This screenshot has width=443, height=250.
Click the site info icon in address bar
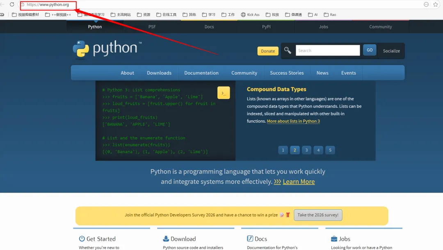22,5
